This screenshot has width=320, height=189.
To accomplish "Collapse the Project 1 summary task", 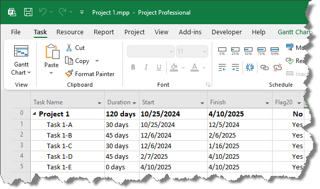I will [x=34, y=114].
